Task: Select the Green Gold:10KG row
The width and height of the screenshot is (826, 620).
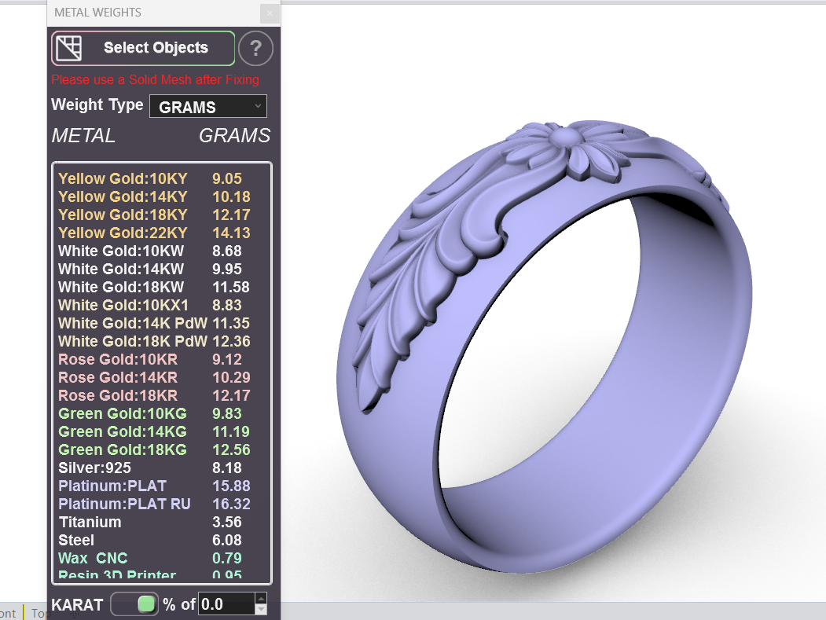Action: tap(162, 413)
